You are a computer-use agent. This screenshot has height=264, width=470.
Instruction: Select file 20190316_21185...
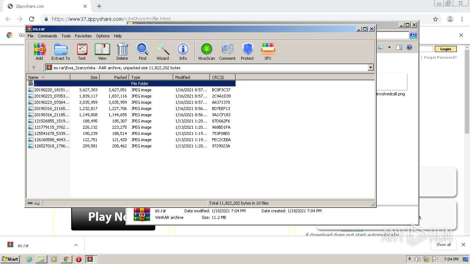131,115
